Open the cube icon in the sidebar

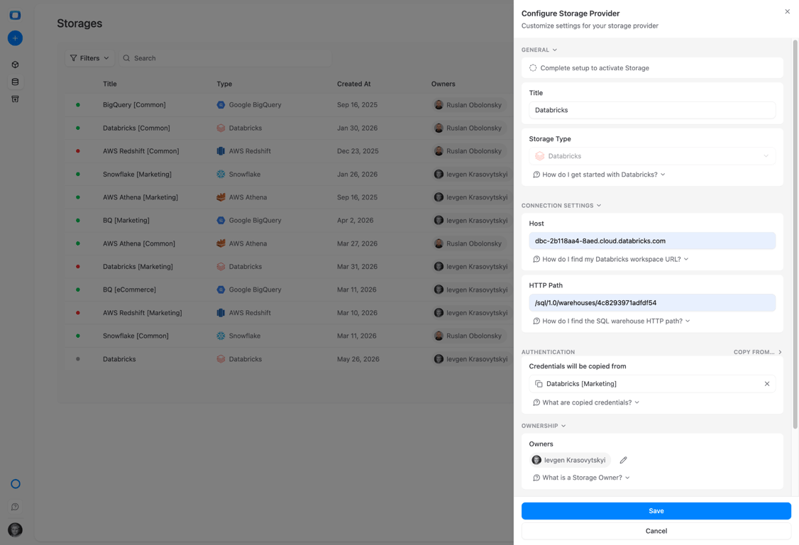(x=16, y=65)
